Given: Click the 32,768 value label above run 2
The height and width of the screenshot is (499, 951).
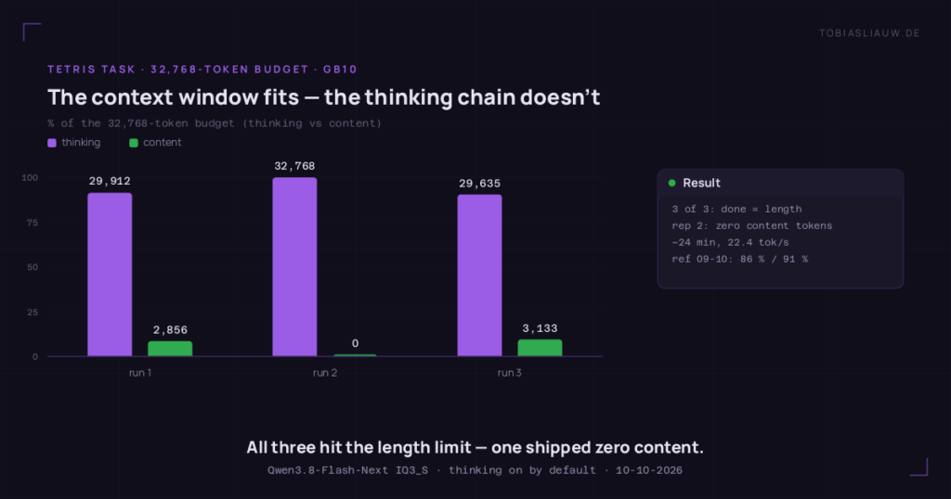Looking at the screenshot, I should point(294,166).
